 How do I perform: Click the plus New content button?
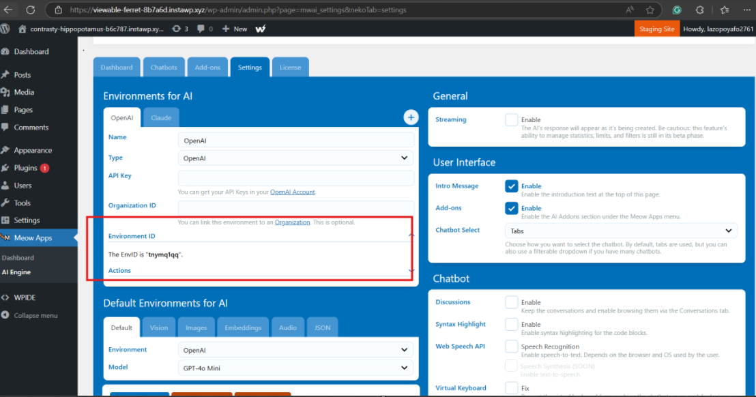click(234, 29)
